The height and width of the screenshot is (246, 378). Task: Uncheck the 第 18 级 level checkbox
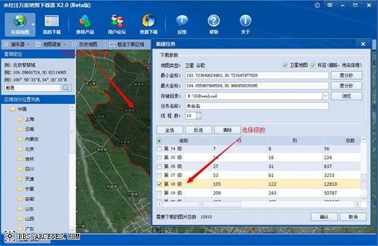tap(159, 184)
